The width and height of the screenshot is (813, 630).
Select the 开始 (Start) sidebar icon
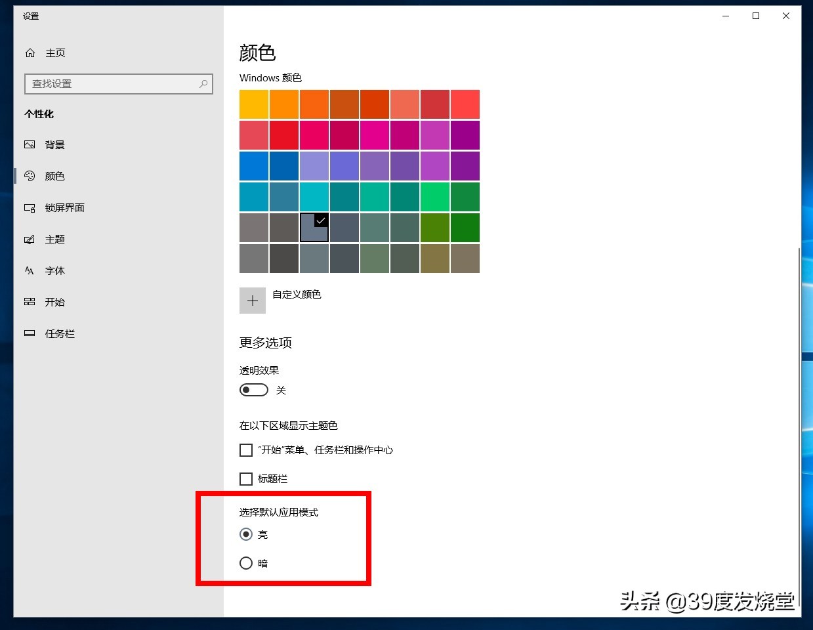[x=30, y=302]
